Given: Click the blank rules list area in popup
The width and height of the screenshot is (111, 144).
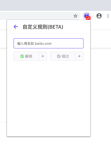Looking at the screenshot, I should (49, 98).
